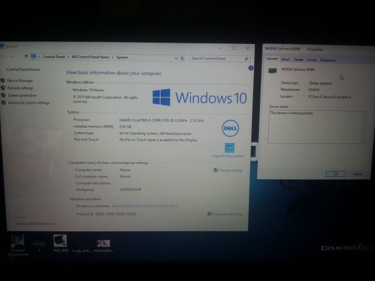Open the Details tab in NVIDIA Properties
This screenshot has height=281, width=375.
pyautogui.click(x=298, y=59)
